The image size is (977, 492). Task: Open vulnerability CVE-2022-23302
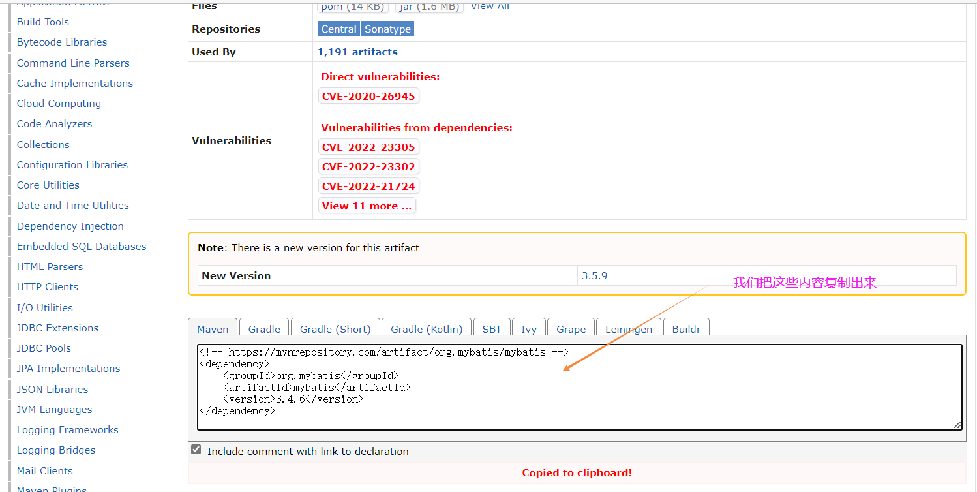(368, 166)
